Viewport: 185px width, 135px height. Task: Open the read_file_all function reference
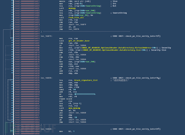coord(75,18)
